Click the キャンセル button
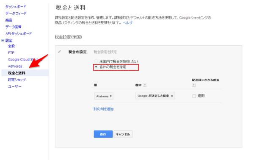Screen dimensions: 254x160 pyautogui.click(x=123, y=134)
